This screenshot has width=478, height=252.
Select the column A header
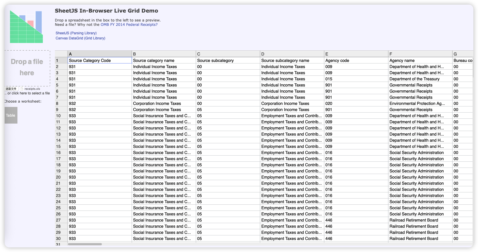[x=99, y=54]
